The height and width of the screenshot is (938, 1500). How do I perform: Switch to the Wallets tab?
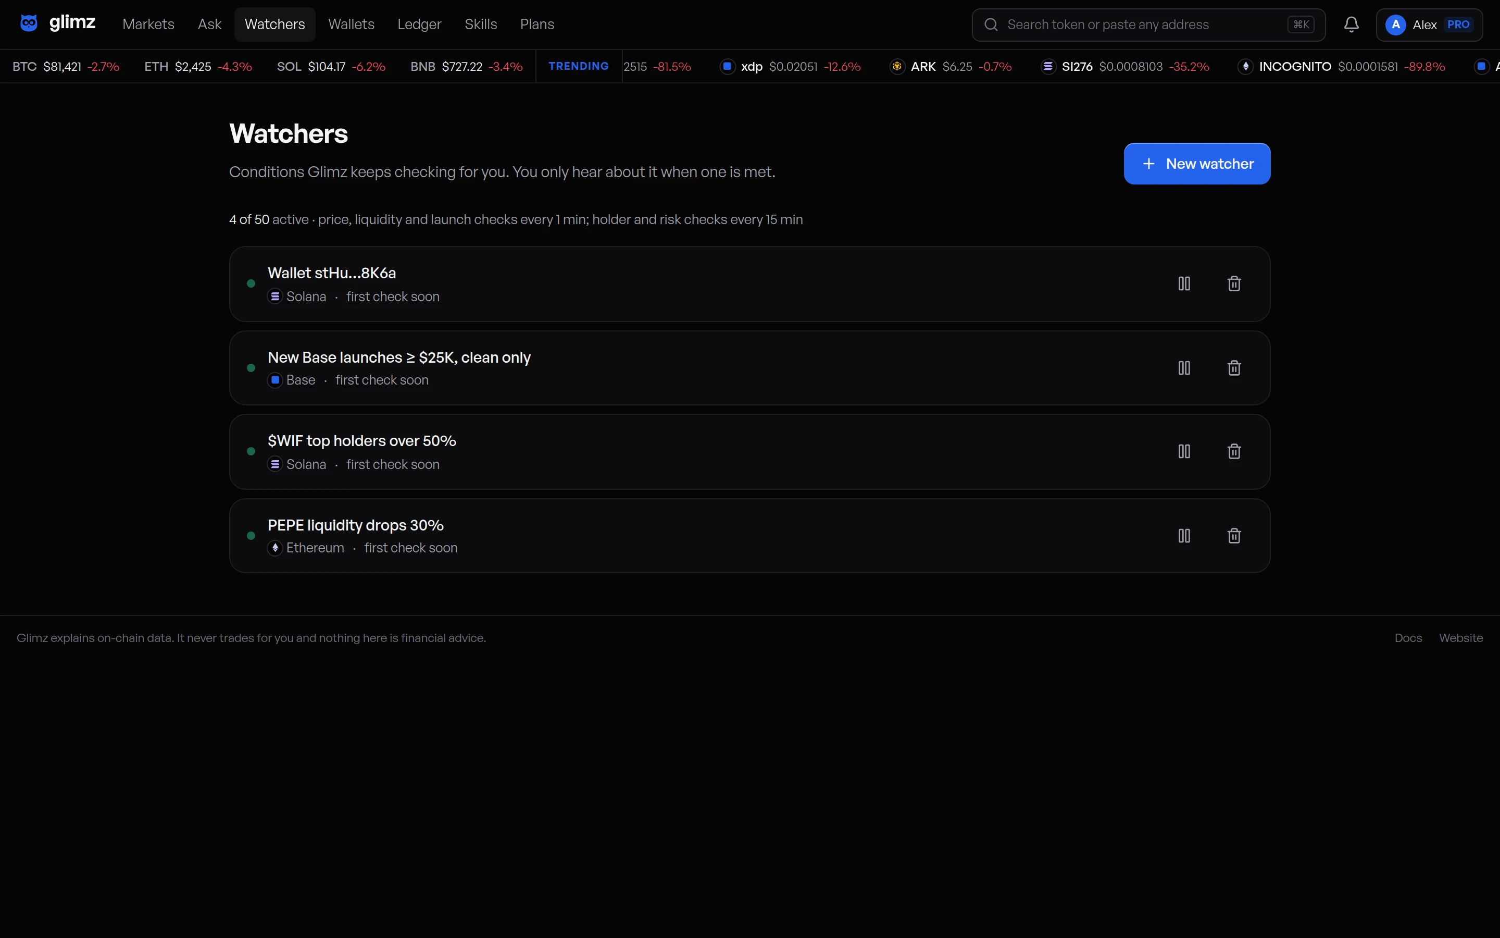tap(352, 24)
